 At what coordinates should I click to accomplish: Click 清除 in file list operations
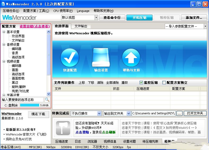pos(100,83)
